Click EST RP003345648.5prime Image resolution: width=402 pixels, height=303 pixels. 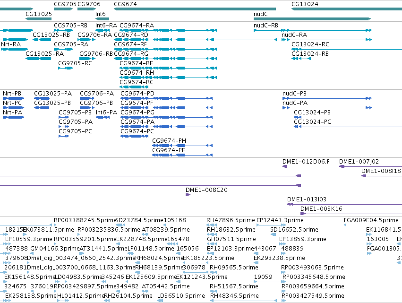[314, 277]
